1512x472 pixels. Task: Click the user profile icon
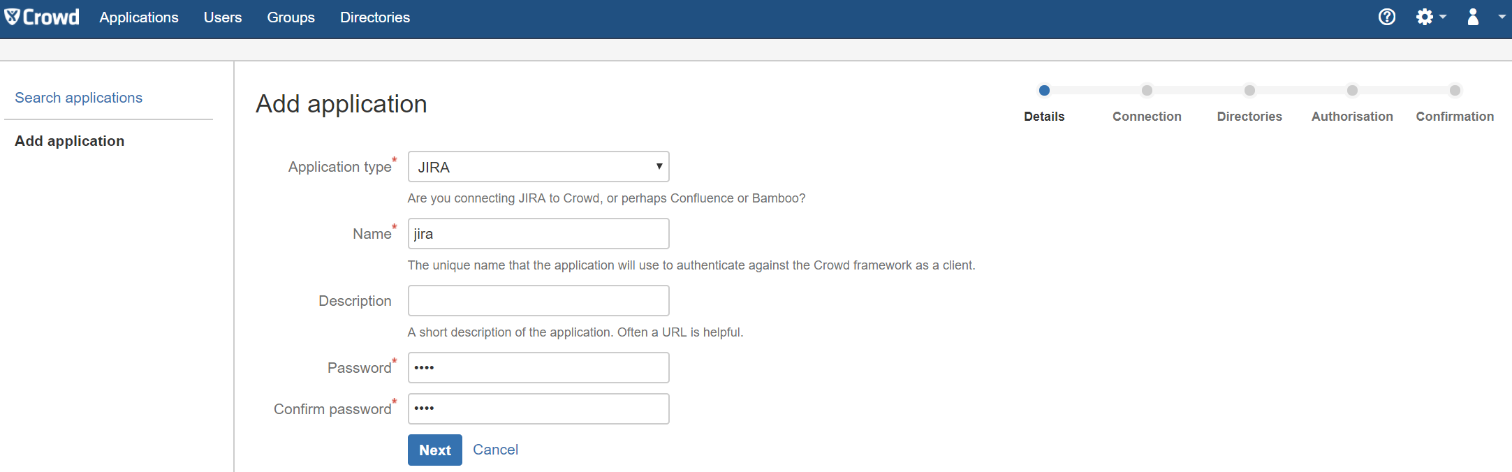pyautogui.click(x=1473, y=17)
